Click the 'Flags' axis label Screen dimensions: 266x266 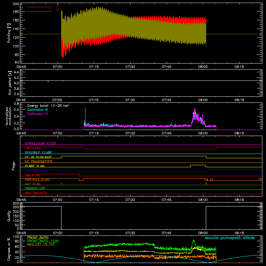coord(13,166)
